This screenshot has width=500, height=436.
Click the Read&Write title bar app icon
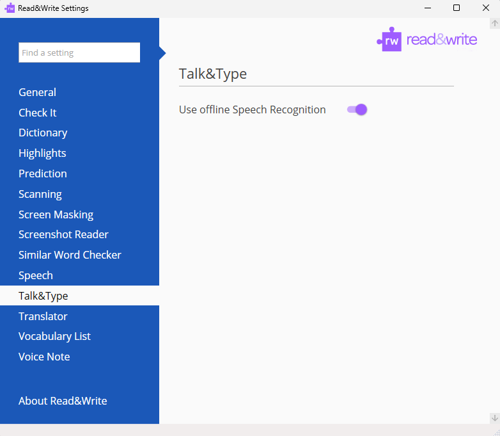(10, 8)
